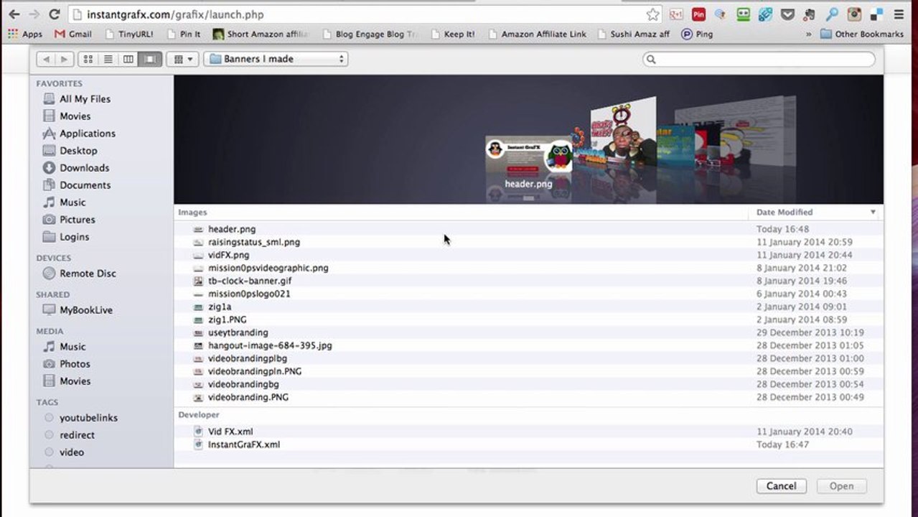Image resolution: width=918 pixels, height=517 pixels.
Task: Select videobranding.PNG file
Action: tap(528, 397)
